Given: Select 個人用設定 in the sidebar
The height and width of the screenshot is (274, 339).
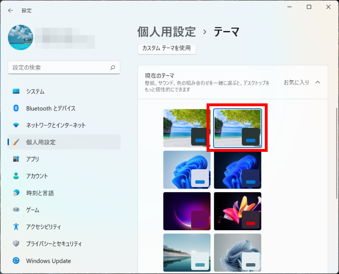Looking at the screenshot, I should 64,142.
